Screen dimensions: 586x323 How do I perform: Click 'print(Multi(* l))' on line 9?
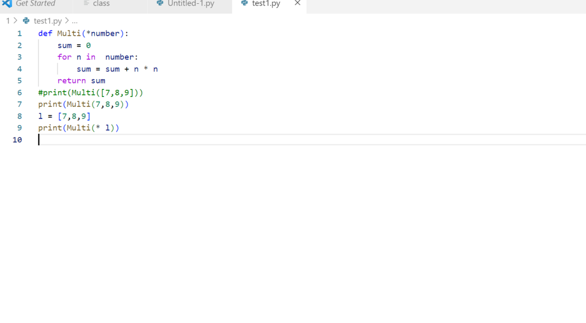tap(79, 128)
